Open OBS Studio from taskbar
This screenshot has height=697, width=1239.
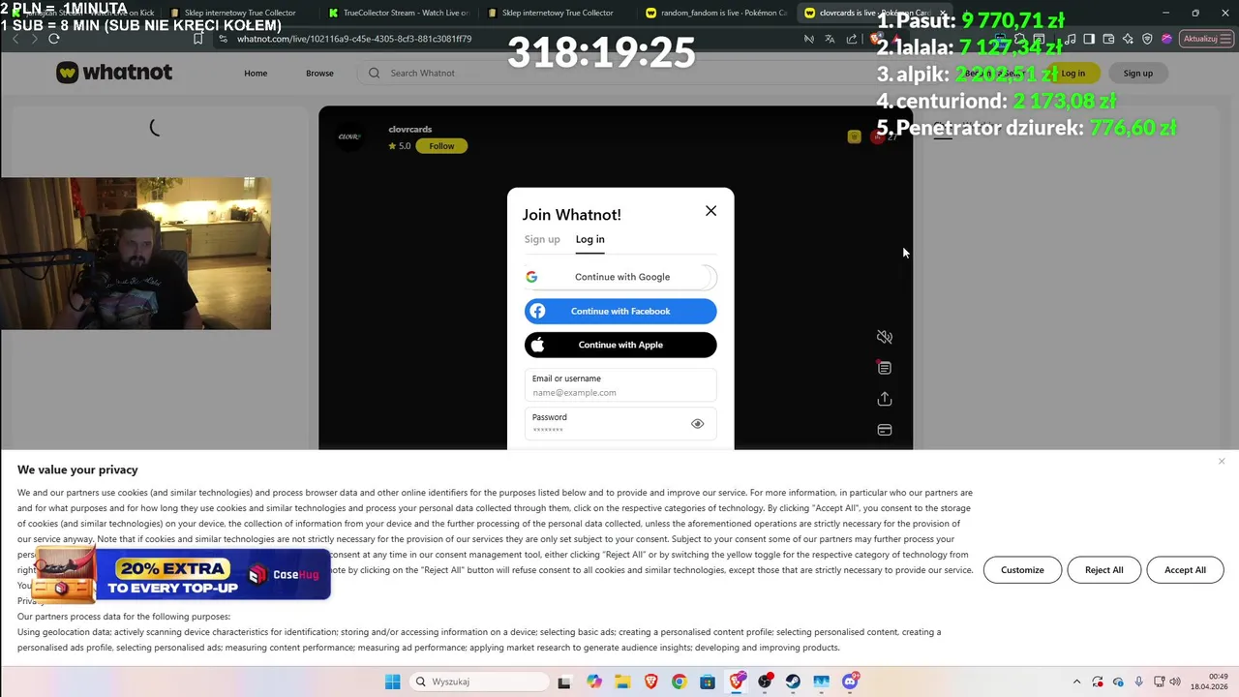[x=765, y=682]
